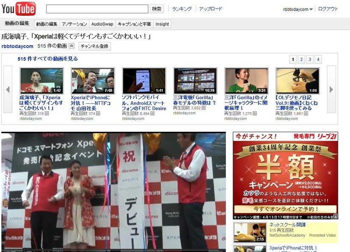
Task: Open sidebar XperiaでiPhoneに対抗 related link
Action: click(x=293, y=248)
